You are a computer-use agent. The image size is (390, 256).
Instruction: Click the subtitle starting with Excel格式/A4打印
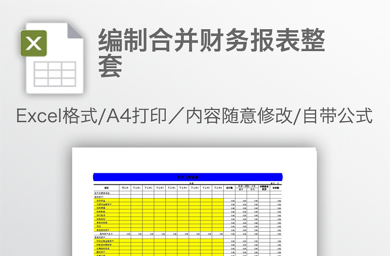[195, 117]
